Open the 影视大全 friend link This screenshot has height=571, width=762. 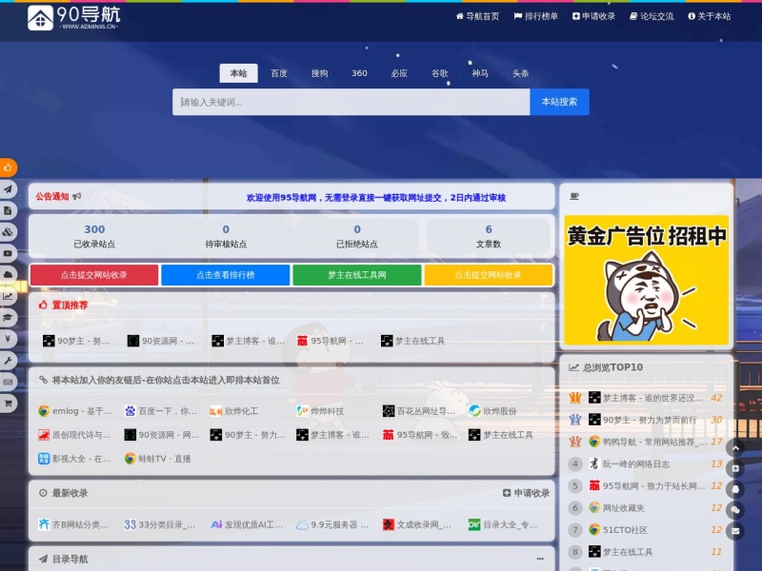tap(75, 459)
